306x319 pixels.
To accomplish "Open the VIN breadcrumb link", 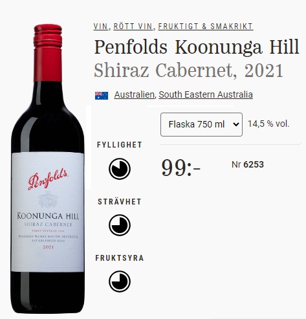I will 100,27.
